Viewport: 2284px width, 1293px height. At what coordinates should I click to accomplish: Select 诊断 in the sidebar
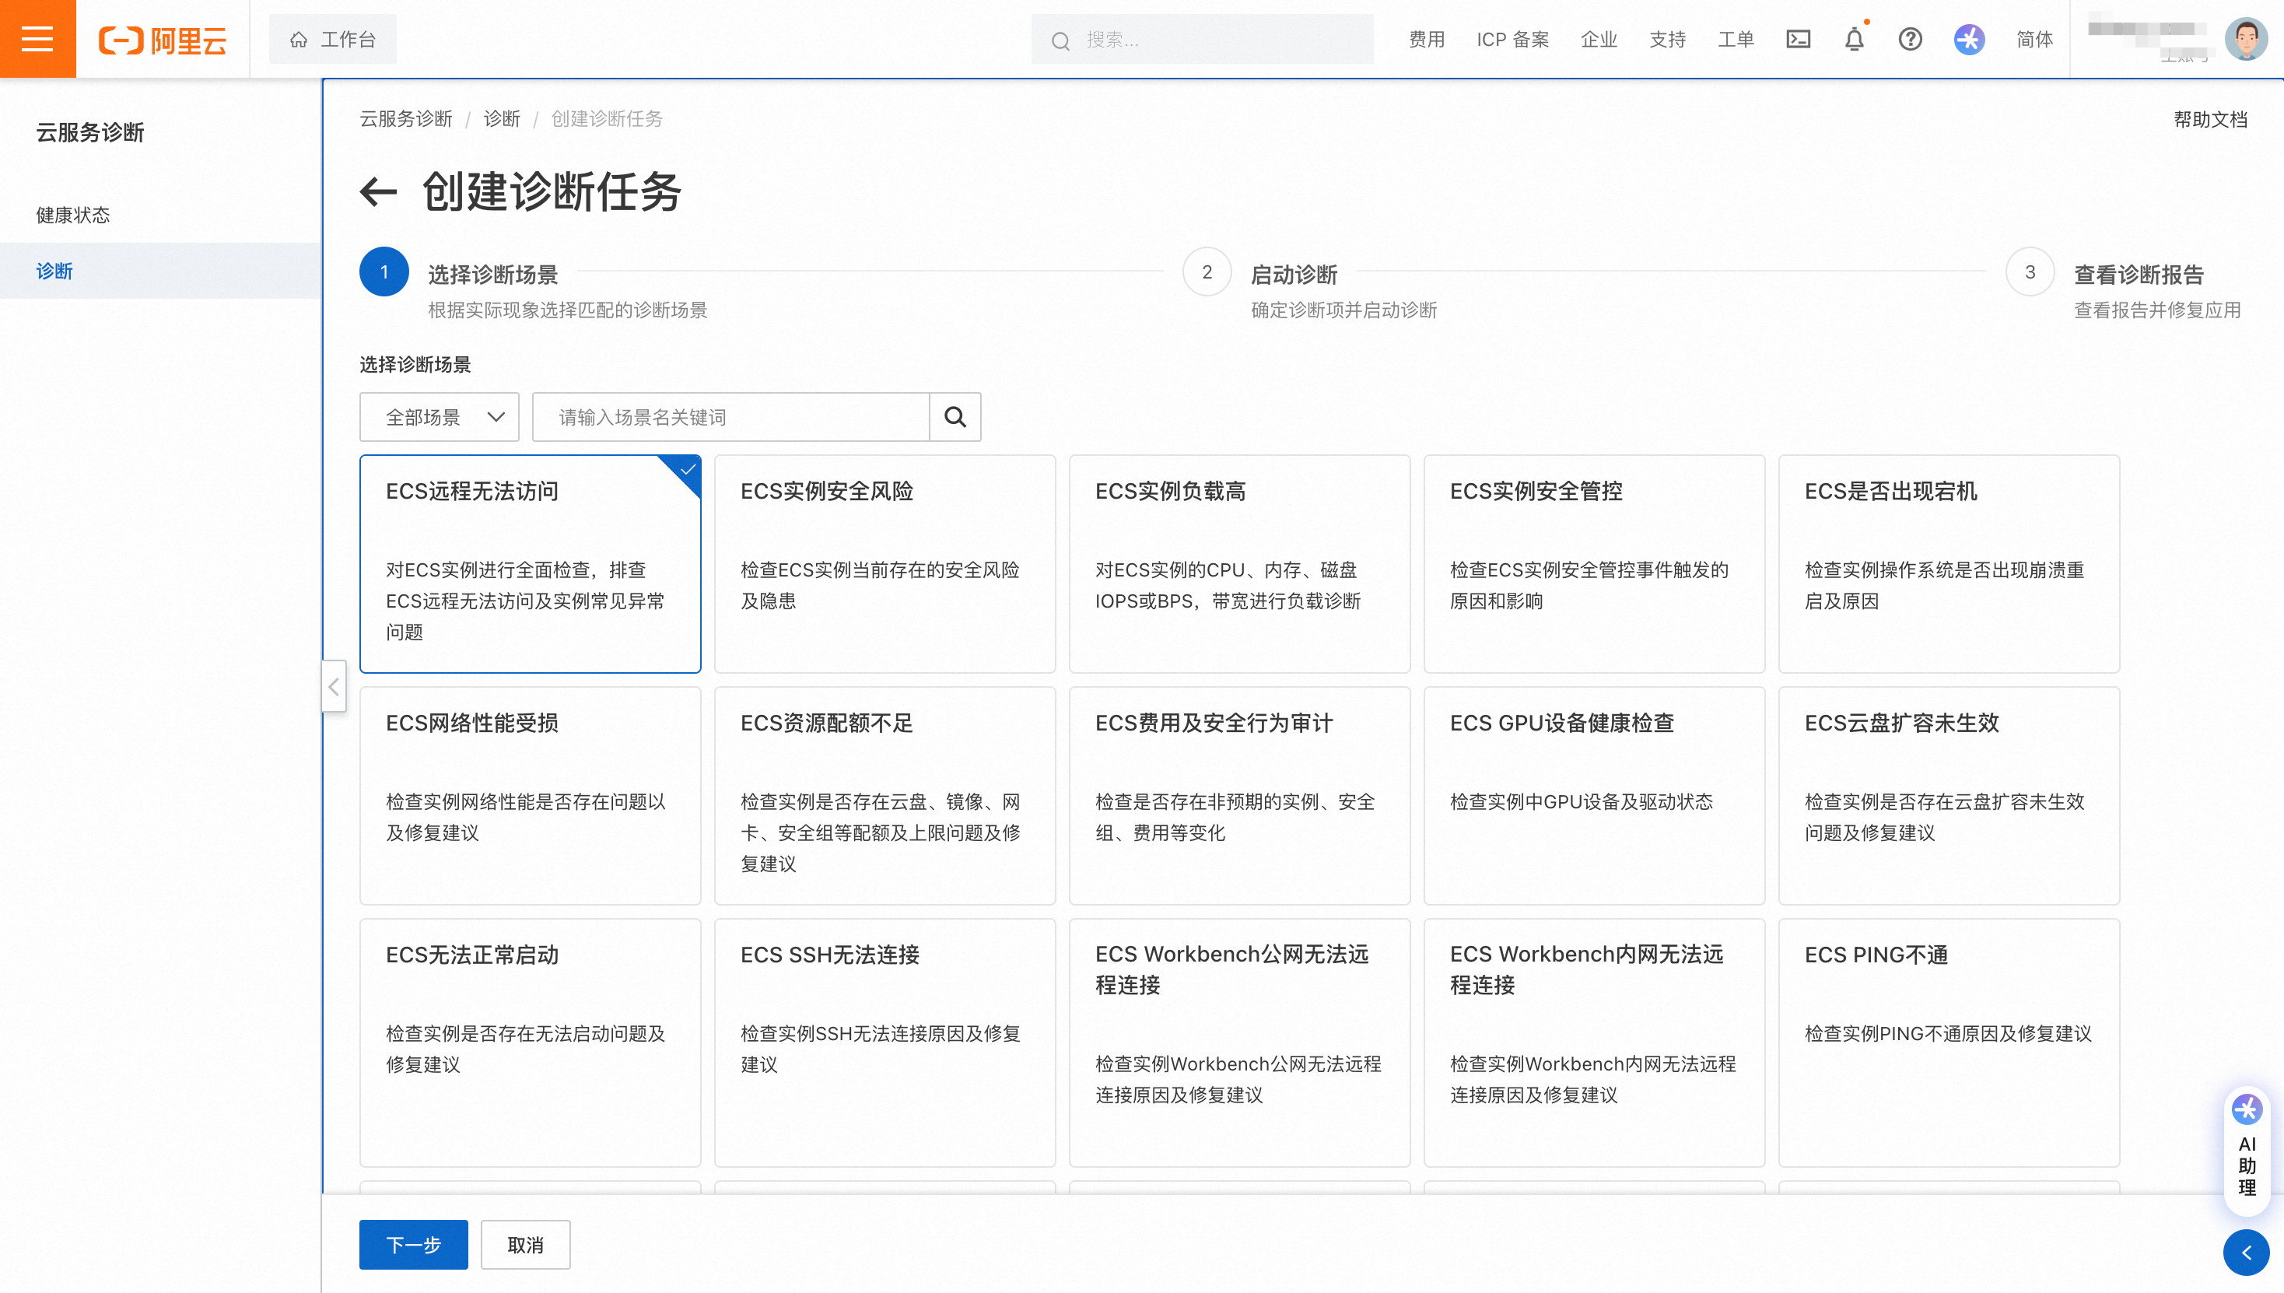click(161, 271)
